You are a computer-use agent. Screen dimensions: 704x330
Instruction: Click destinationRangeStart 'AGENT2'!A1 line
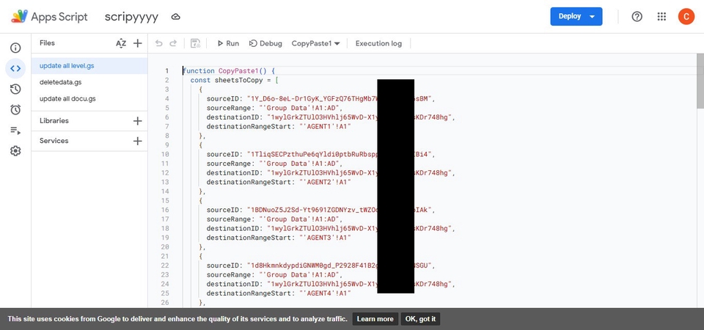pos(279,182)
